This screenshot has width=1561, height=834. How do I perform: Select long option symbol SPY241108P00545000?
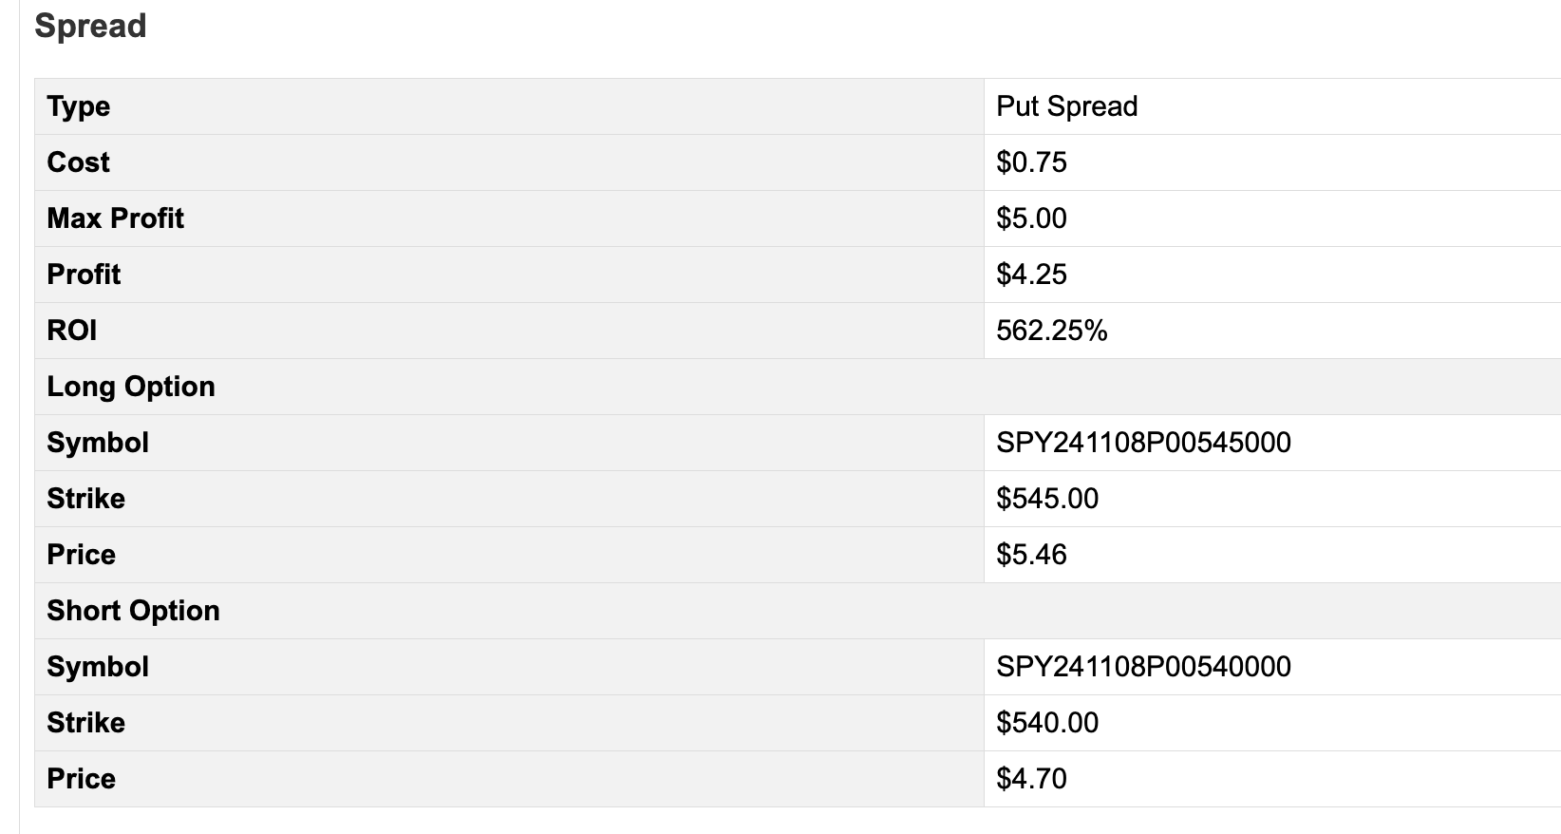click(1143, 443)
